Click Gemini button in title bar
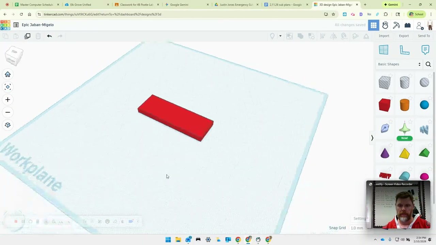436x245 pixels. point(391,5)
